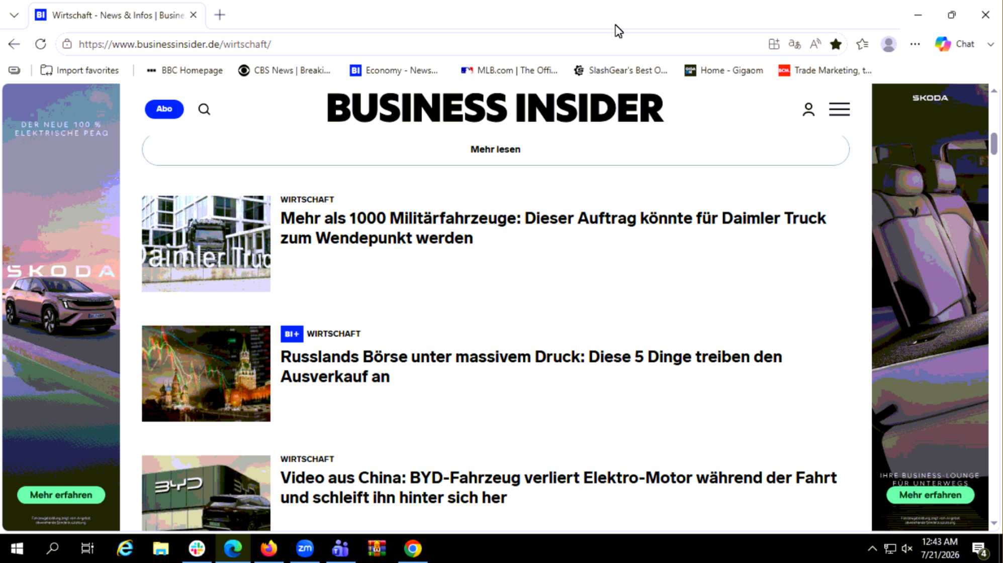Open the user account icon on site header

(808, 109)
